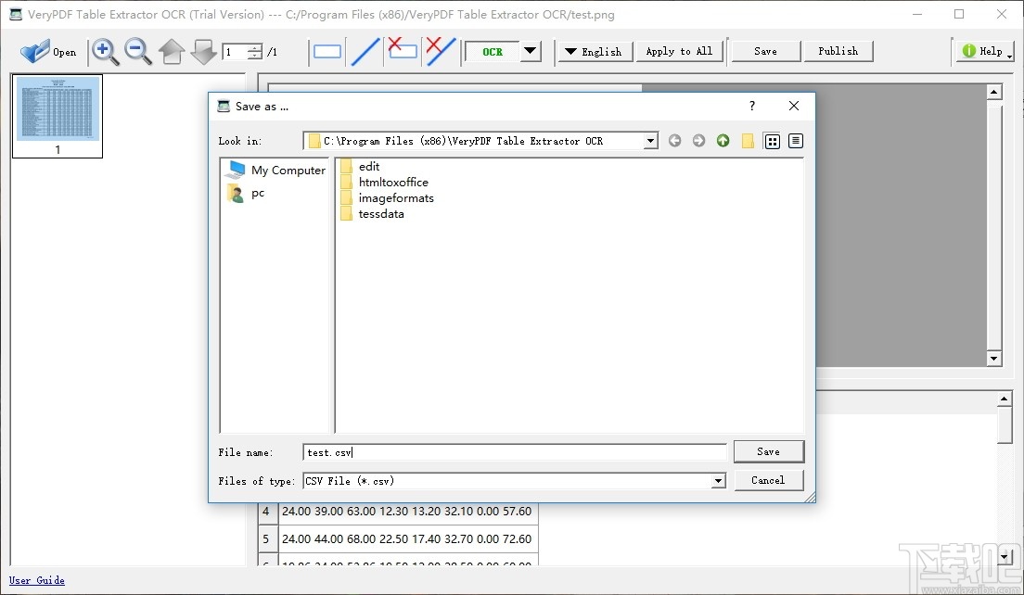Select the draw table area tool
Screen dimensions: 1024x595
coord(326,53)
